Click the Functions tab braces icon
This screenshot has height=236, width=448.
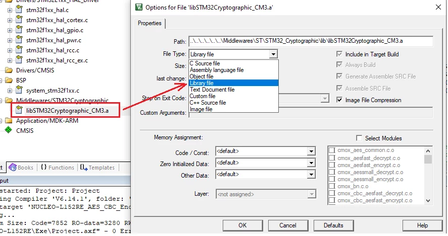tap(43, 167)
